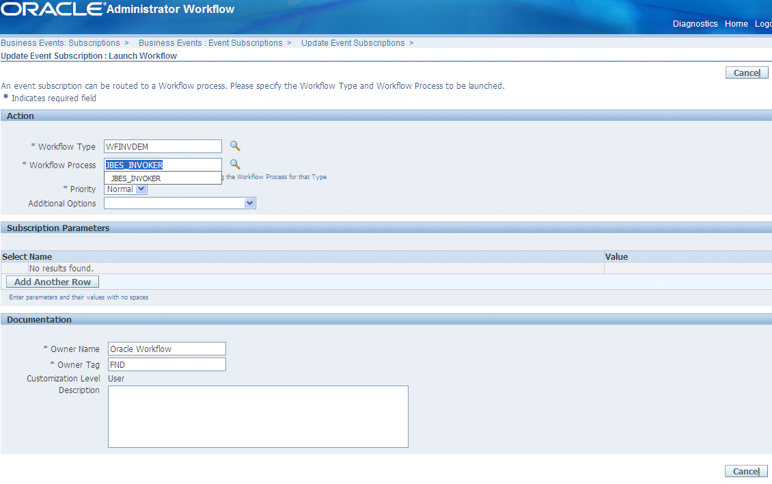This screenshot has height=484, width=772.
Task: Click the Description text area
Action: [x=258, y=416]
